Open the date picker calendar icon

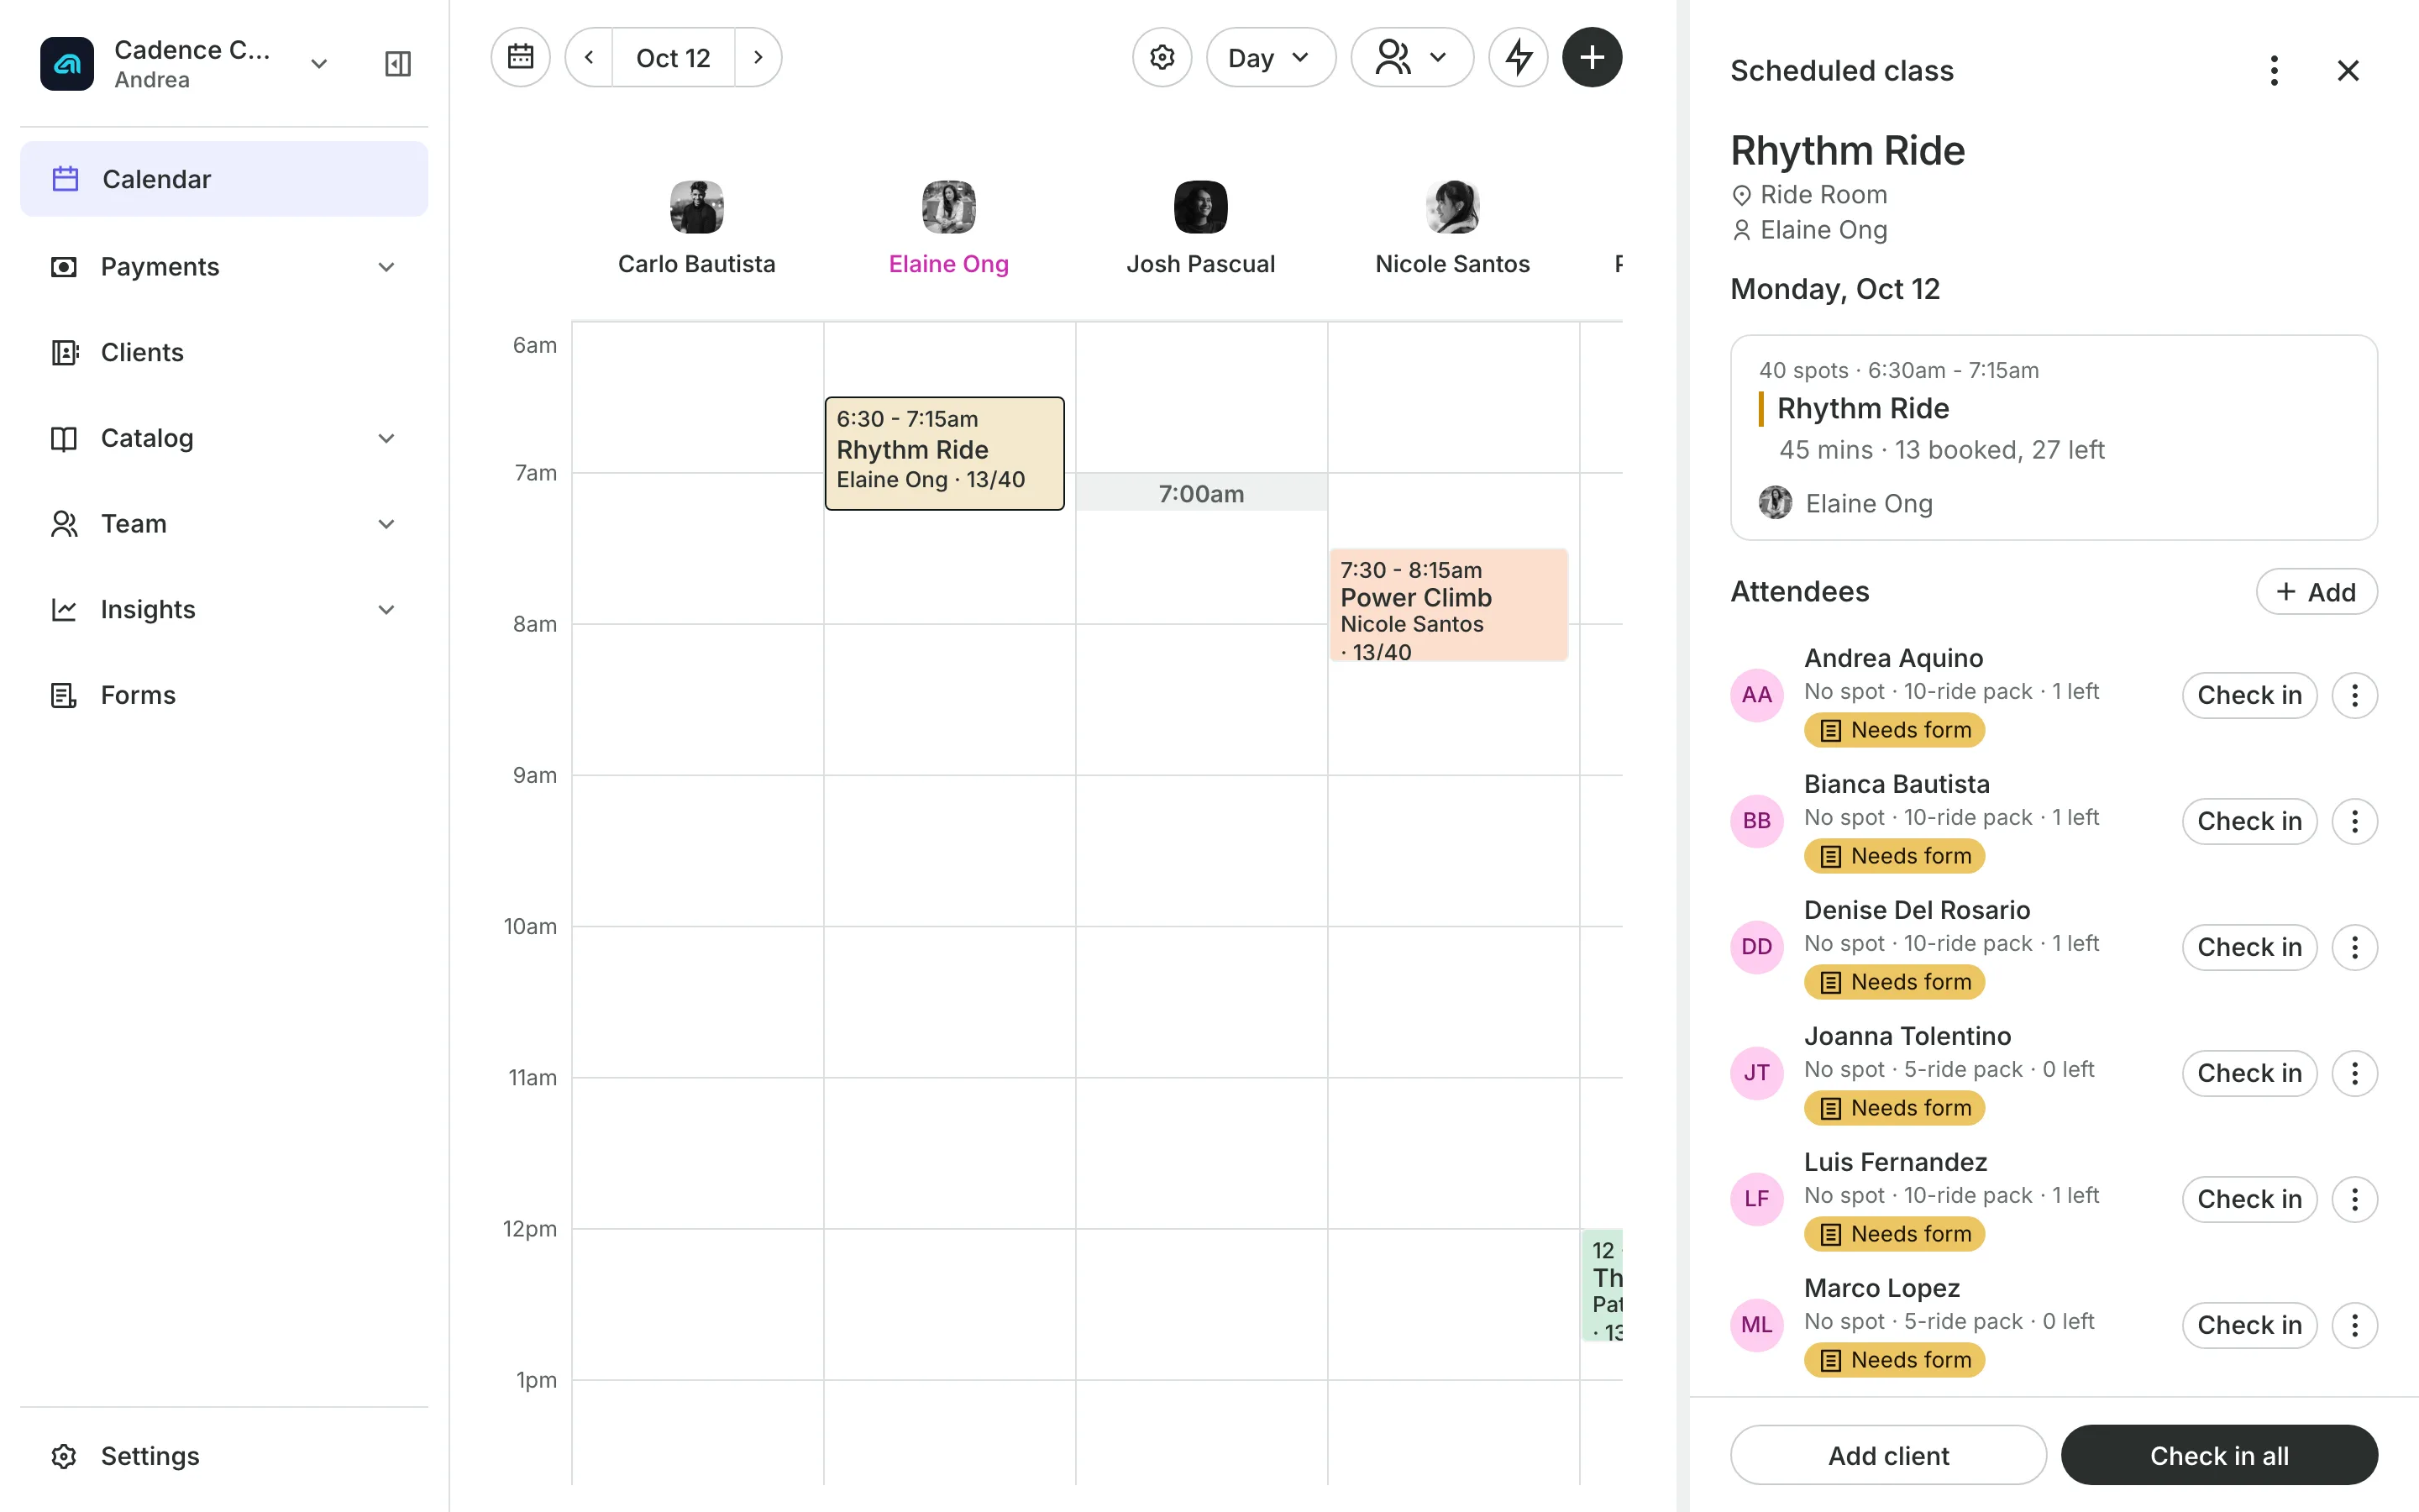(521, 57)
